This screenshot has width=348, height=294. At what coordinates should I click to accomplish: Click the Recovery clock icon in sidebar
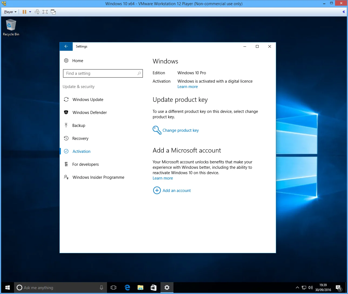tap(66, 138)
